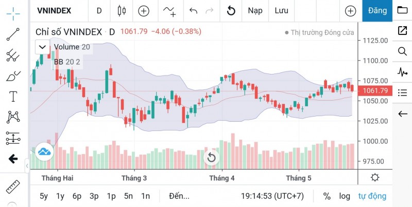Collapse the indicator legend chevron

pos(42,47)
